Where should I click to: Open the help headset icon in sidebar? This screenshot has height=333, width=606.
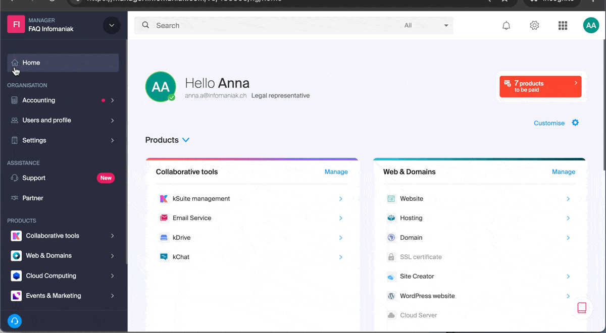pyautogui.click(x=15, y=321)
